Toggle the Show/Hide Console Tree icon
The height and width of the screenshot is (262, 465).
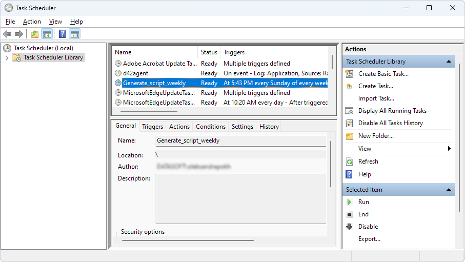(47, 34)
